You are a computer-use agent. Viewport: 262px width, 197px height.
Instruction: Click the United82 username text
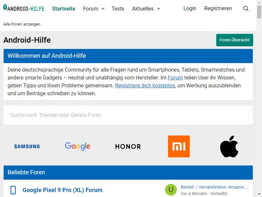coord(219,194)
